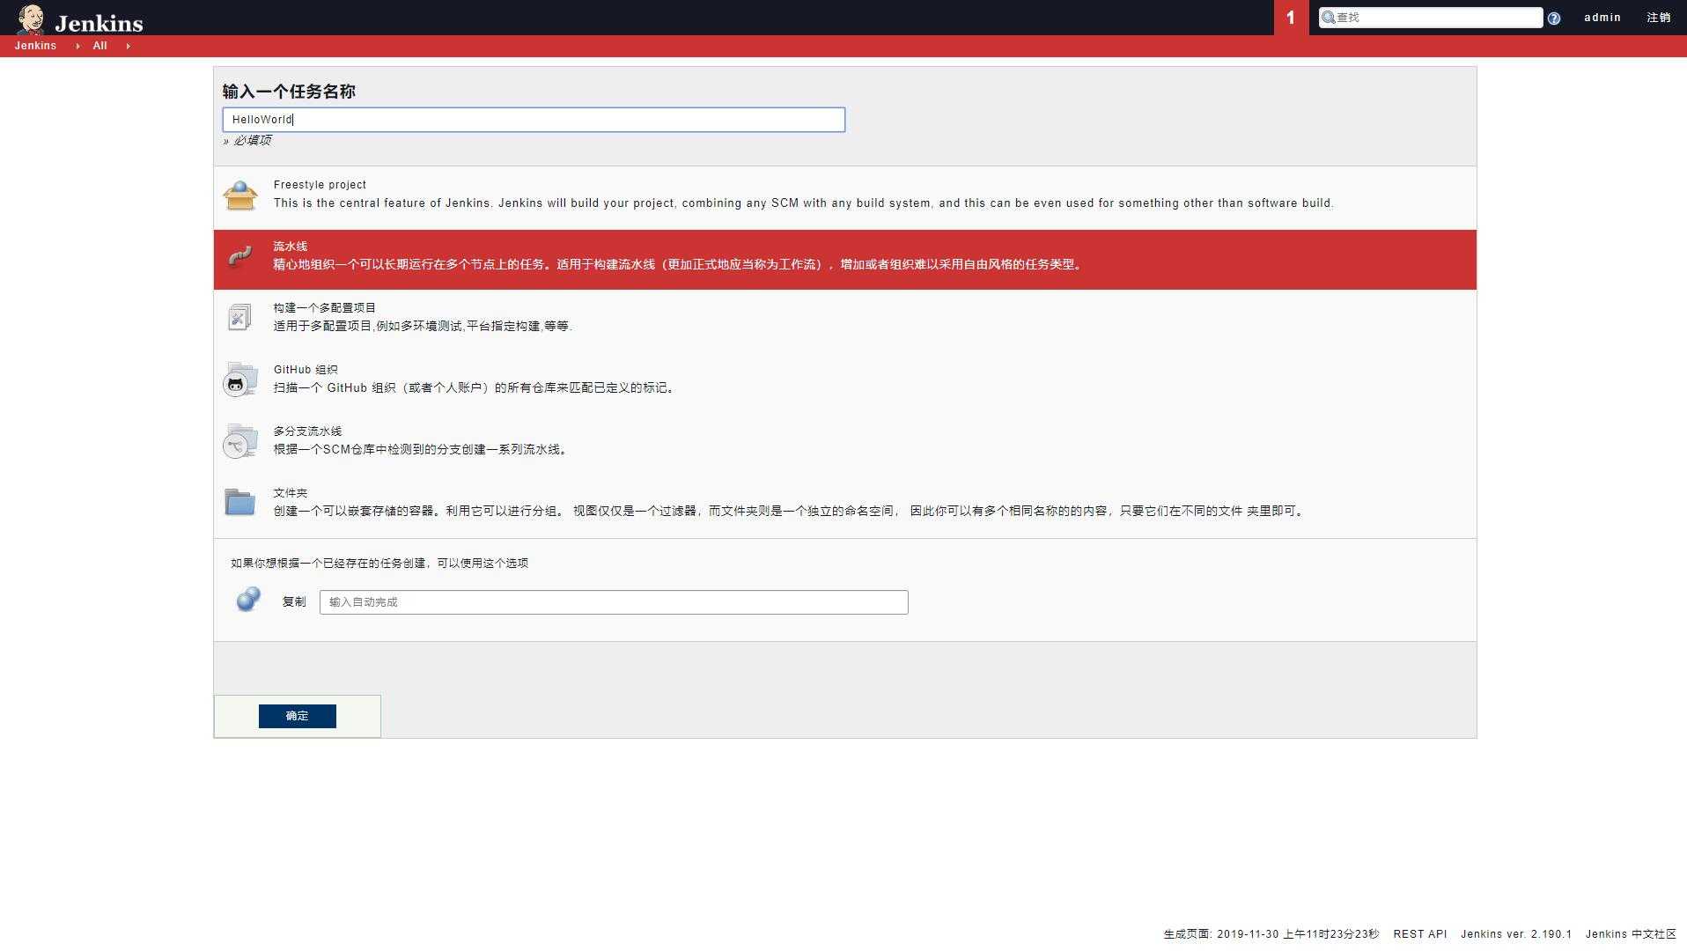Click the page generated timestamp text
This screenshot has width=1687, height=951.
1271,934
